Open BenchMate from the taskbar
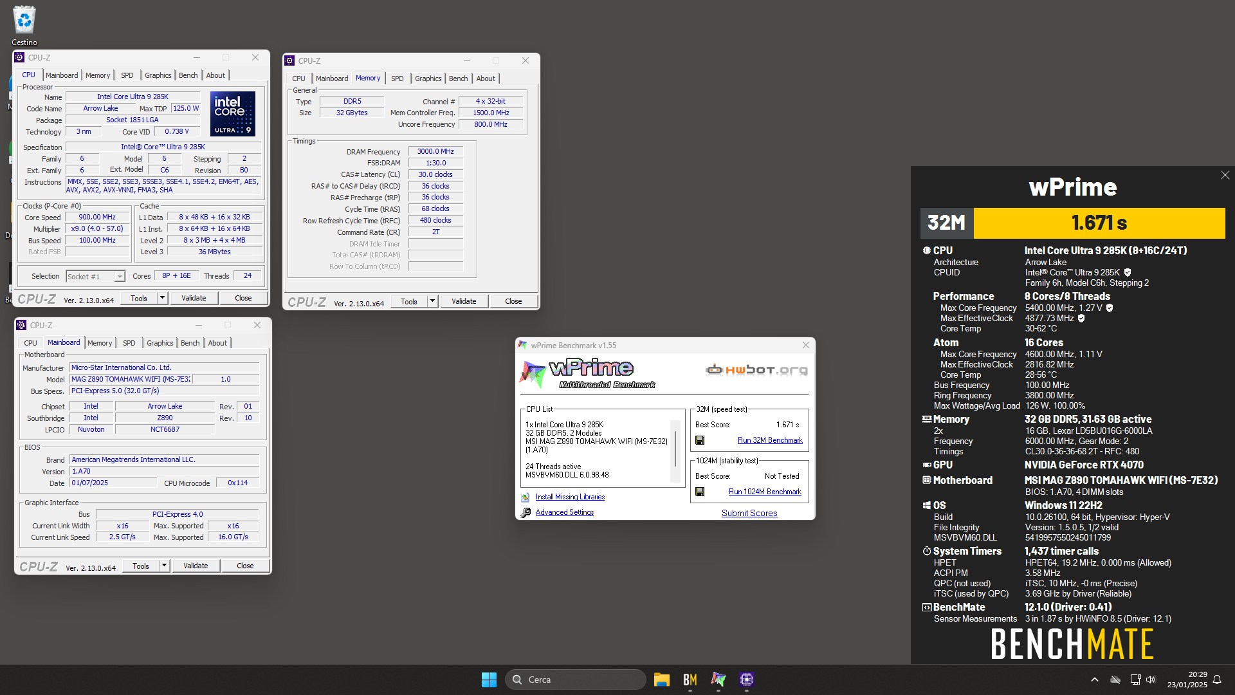The width and height of the screenshot is (1235, 695). click(x=690, y=680)
